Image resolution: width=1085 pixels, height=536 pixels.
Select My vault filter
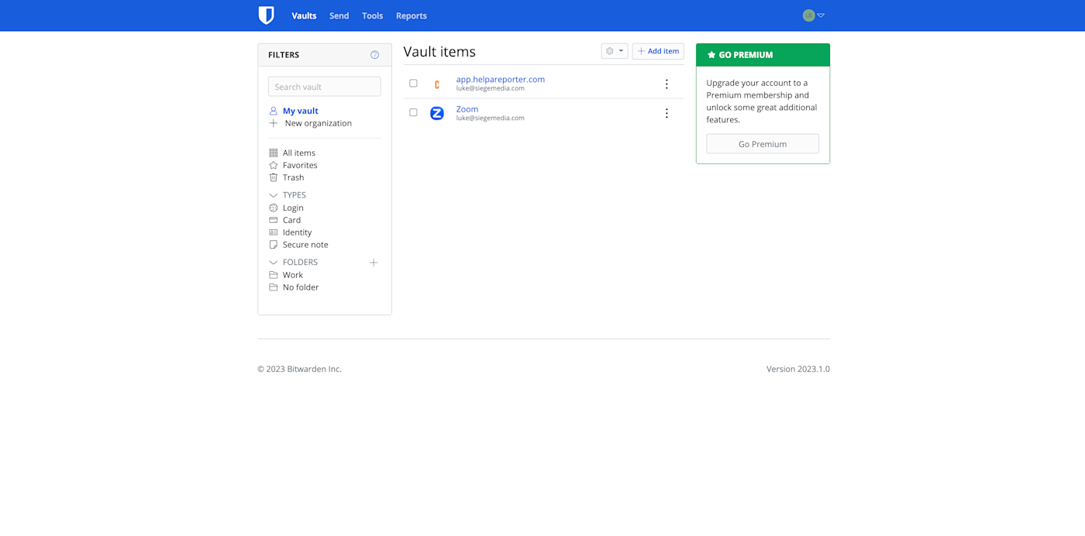(301, 111)
